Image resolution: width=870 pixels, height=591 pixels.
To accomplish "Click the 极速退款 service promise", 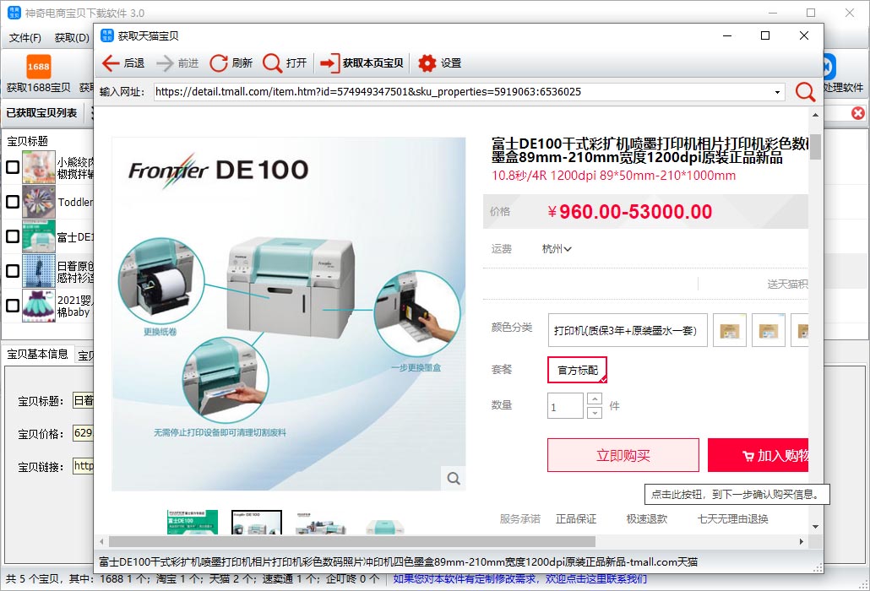I will 646,519.
